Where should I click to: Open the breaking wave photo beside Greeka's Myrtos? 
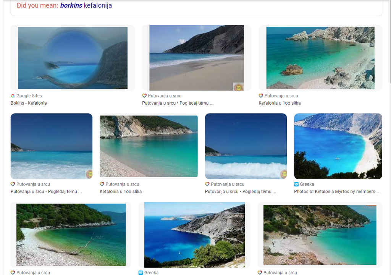point(246,146)
